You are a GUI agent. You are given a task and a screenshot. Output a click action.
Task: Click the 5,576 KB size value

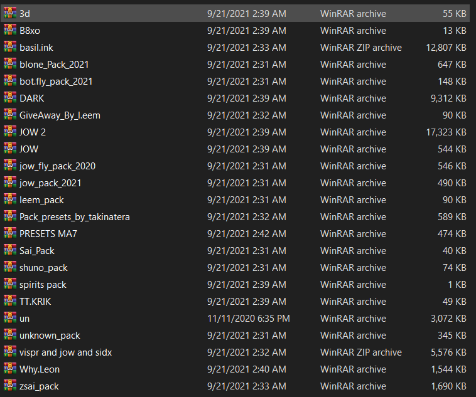[x=448, y=352]
